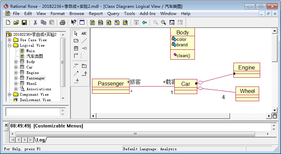Click the hand overview icon at diagram corner

point(275,116)
